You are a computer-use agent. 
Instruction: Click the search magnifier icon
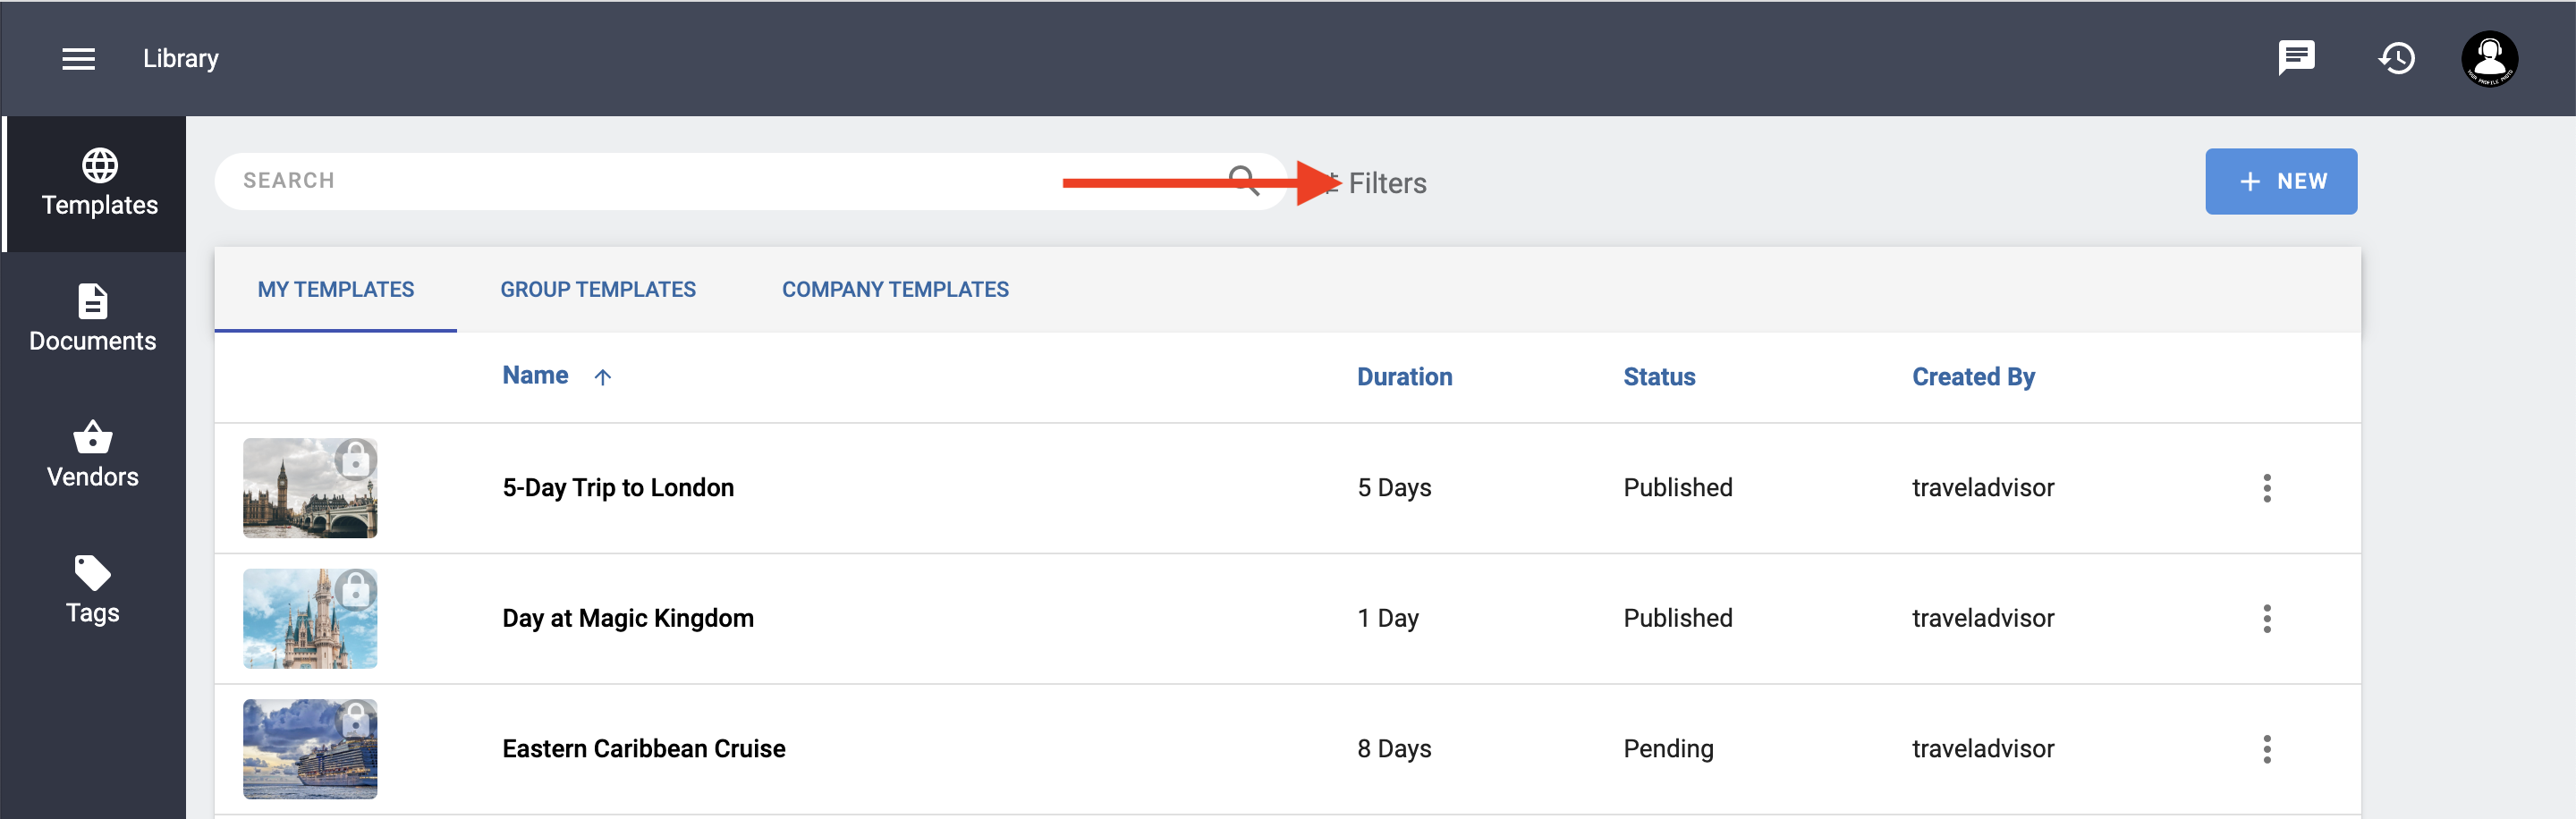pos(1243,181)
